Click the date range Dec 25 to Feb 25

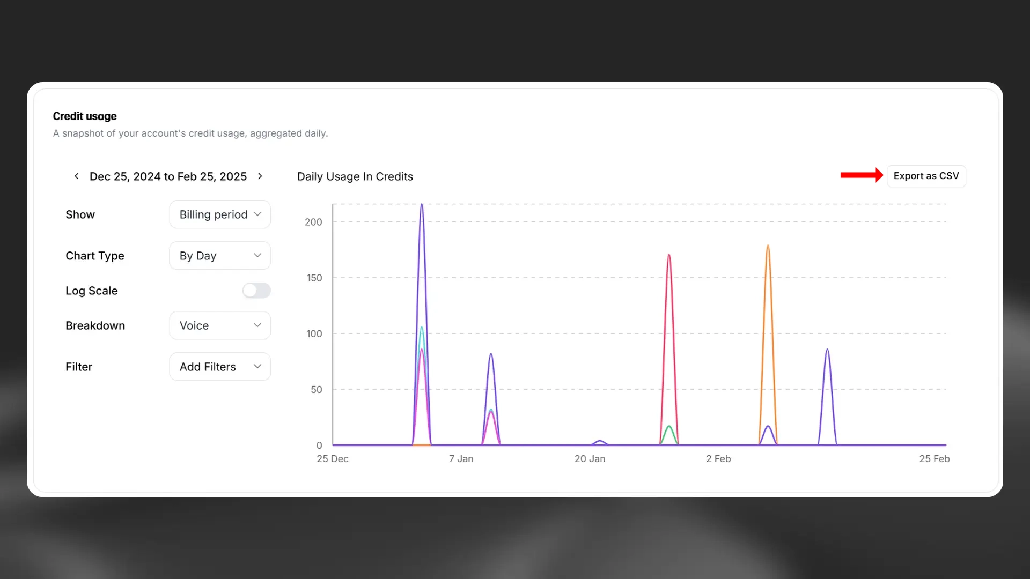(168, 176)
